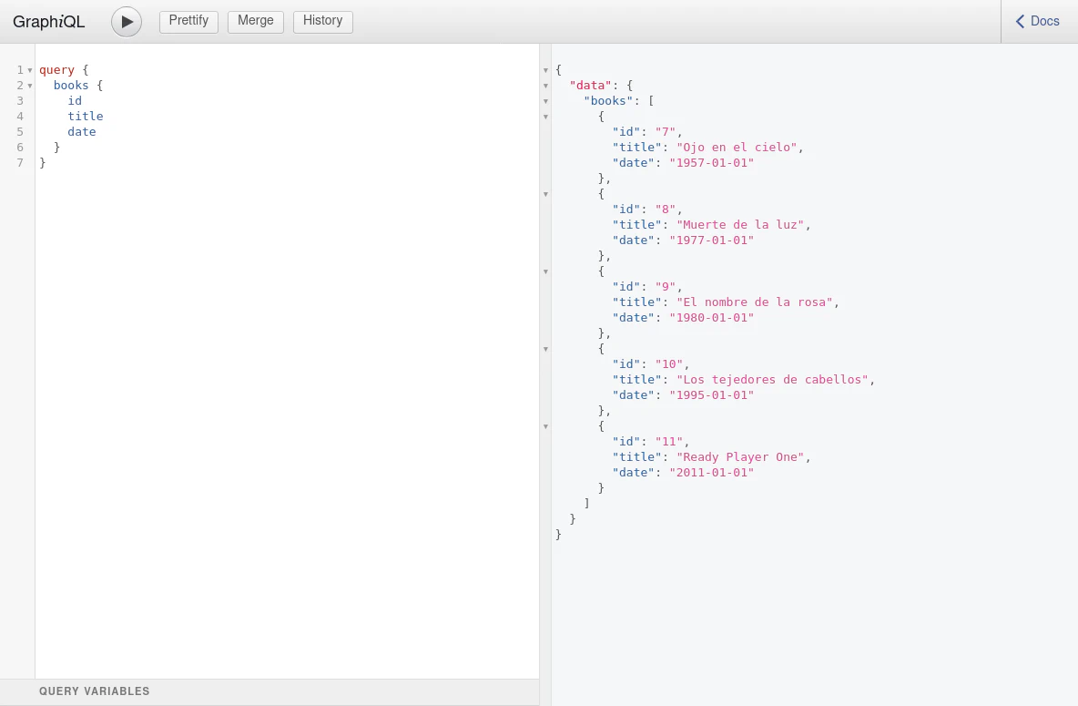Screen dimensions: 1078x706
Task: Collapse the Los tejedores de cabellos entry
Action: click(x=545, y=349)
